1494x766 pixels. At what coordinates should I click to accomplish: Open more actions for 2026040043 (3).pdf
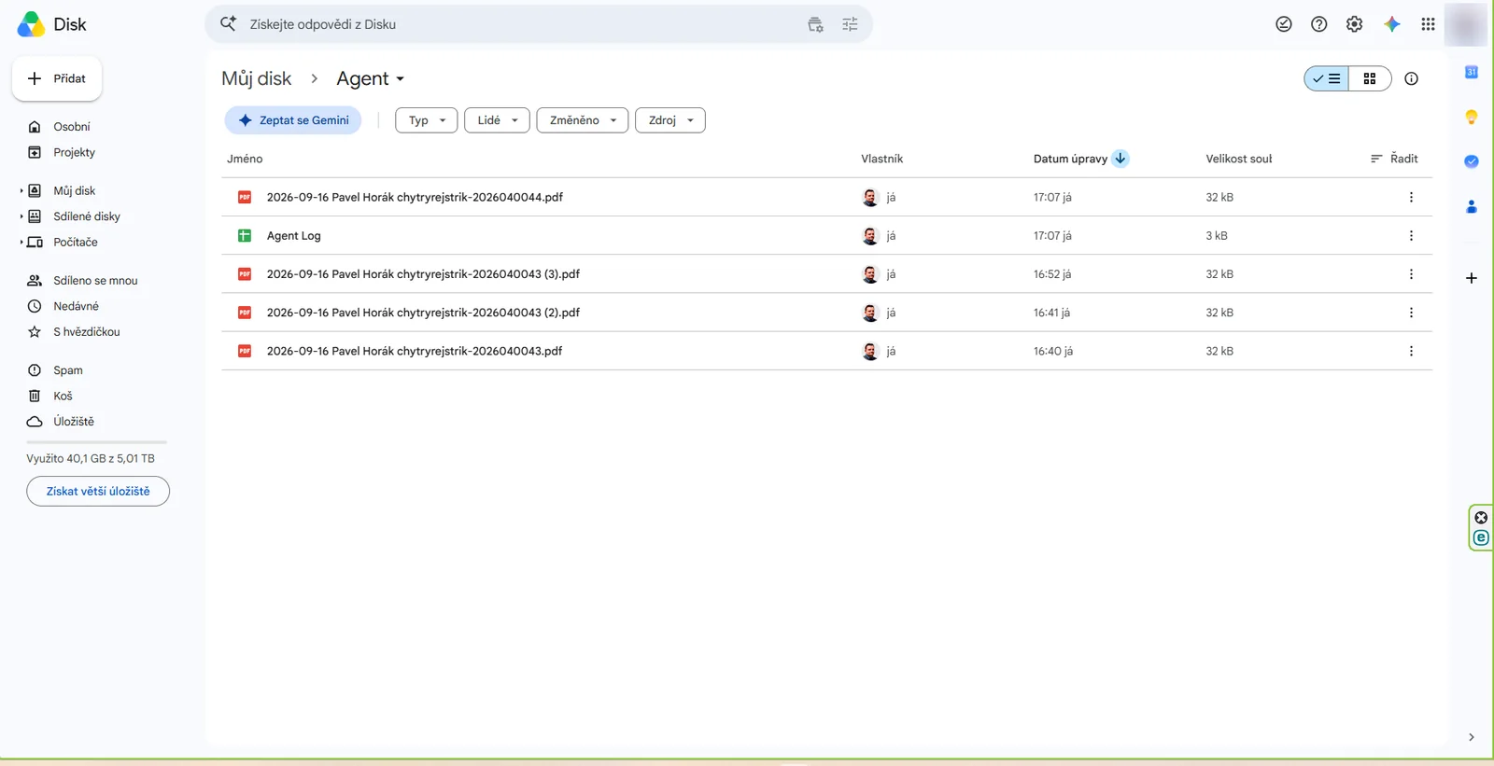click(1411, 274)
